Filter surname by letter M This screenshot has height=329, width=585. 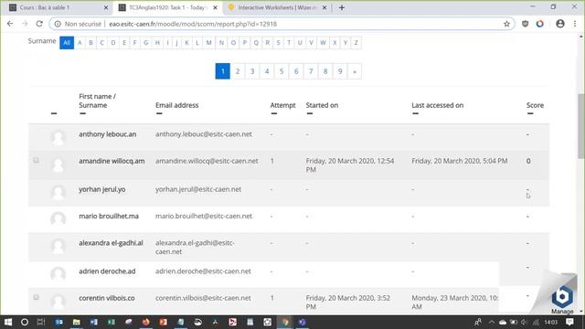click(209, 43)
